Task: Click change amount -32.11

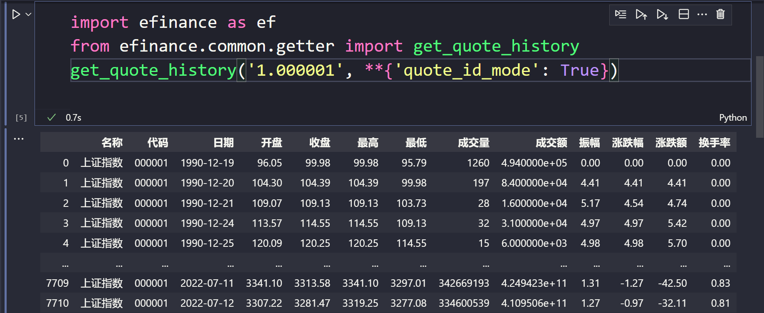Action: (673, 303)
